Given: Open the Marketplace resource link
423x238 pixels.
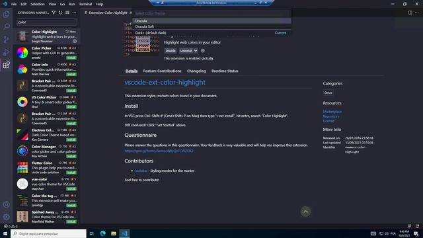Looking at the screenshot, I should [x=332, y=112].
